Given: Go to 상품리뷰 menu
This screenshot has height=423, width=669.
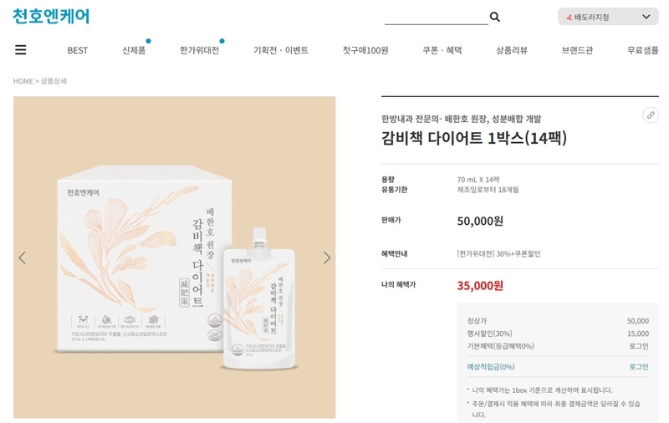Looking at the screenshot, I should (512, 50).
